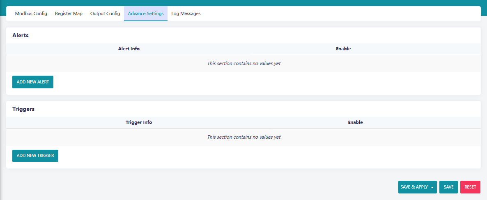The height and width of the screenshot is (200, 487).
Task: Open the Register Map tab
Action: click(69, 13)
